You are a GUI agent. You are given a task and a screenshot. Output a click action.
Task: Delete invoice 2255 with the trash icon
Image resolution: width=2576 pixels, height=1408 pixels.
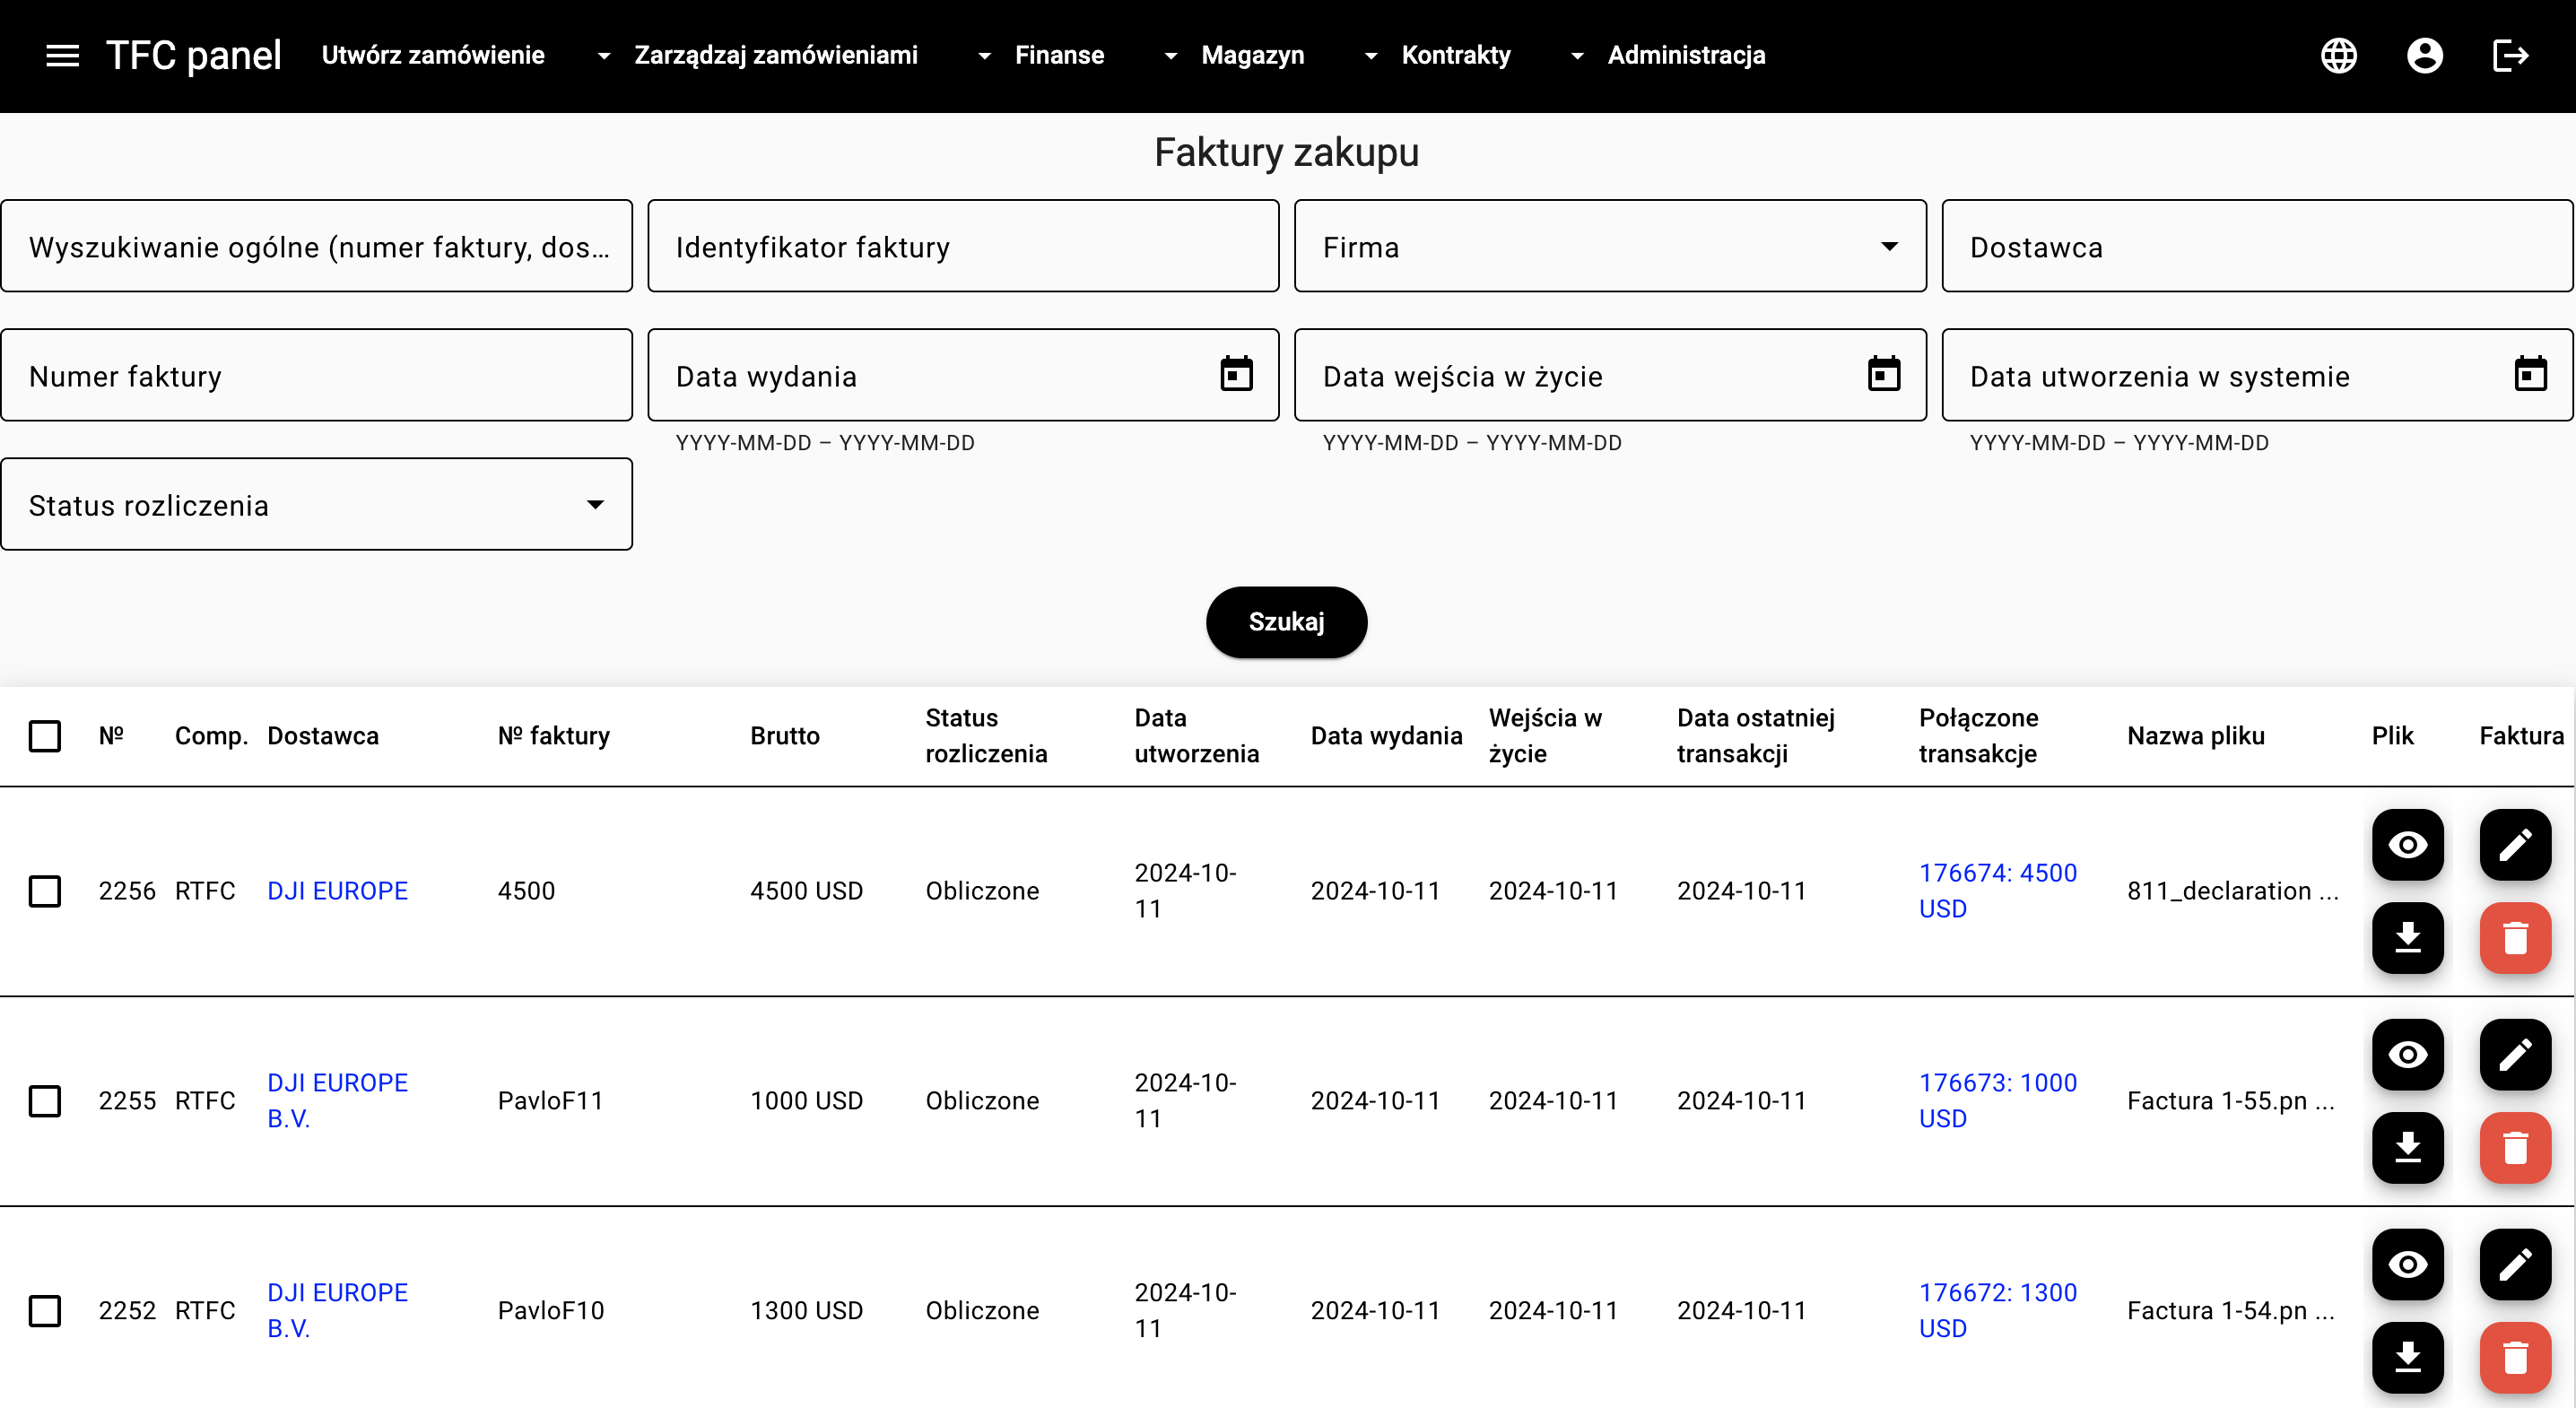tap(2515, 1148)
